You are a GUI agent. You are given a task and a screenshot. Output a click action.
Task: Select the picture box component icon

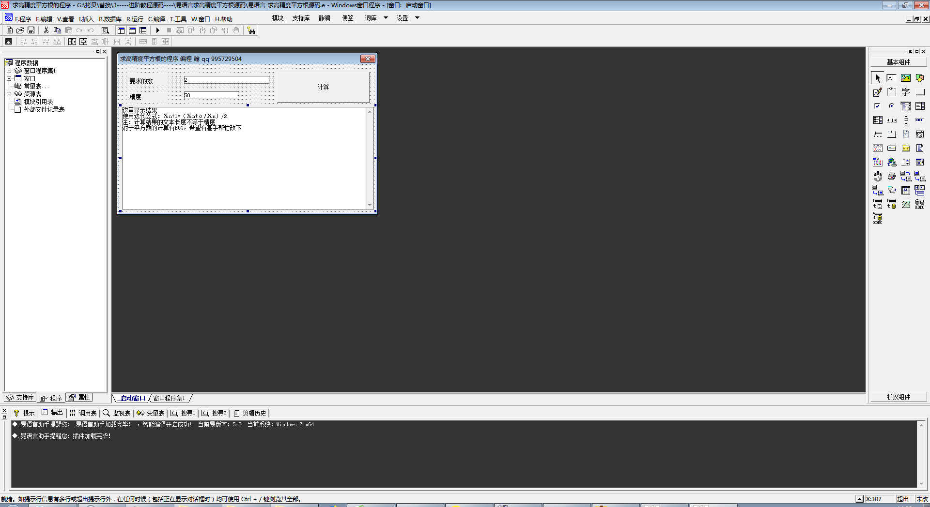click(x=905, y=78)
